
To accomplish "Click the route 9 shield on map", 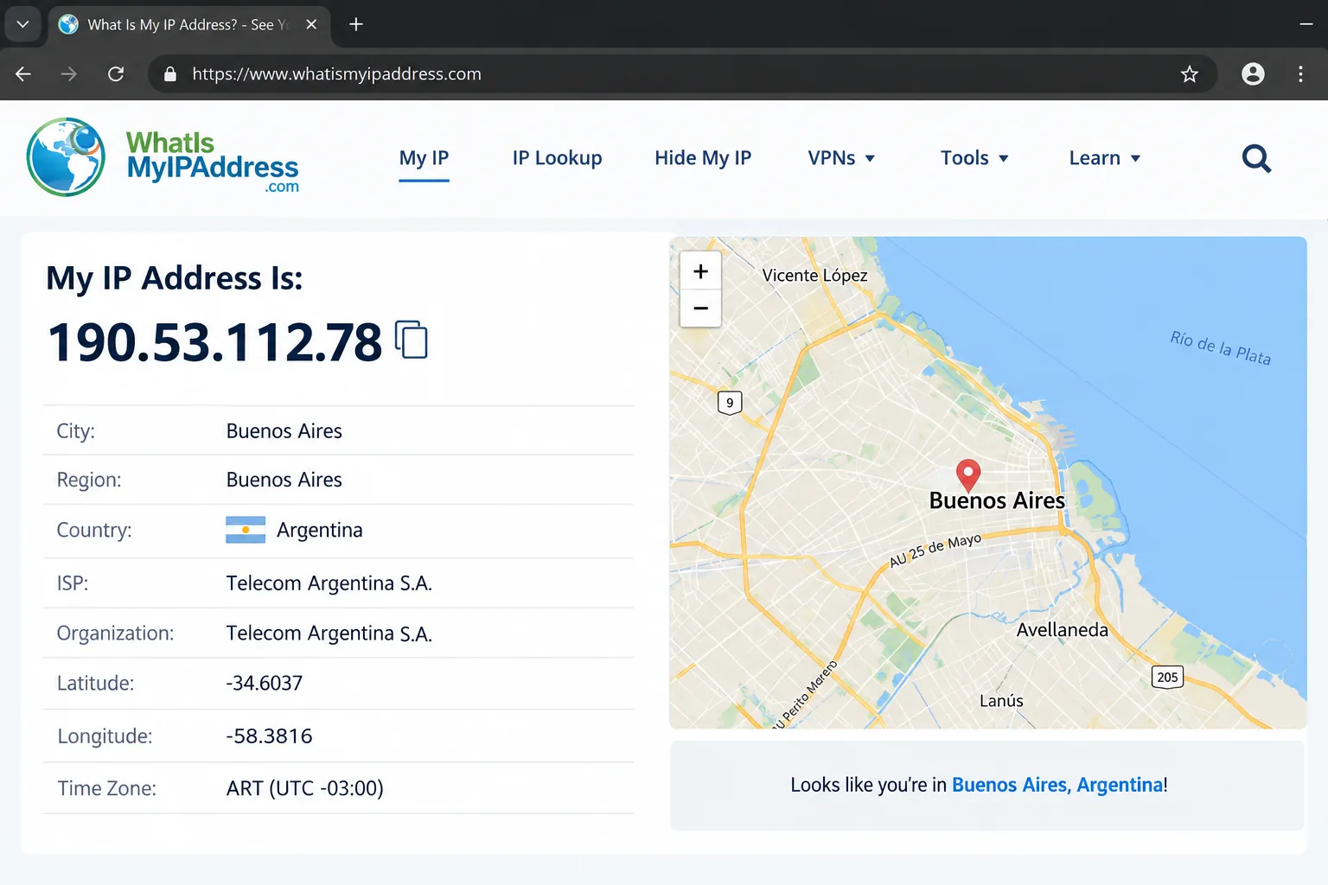I will [x=730, y=403].
